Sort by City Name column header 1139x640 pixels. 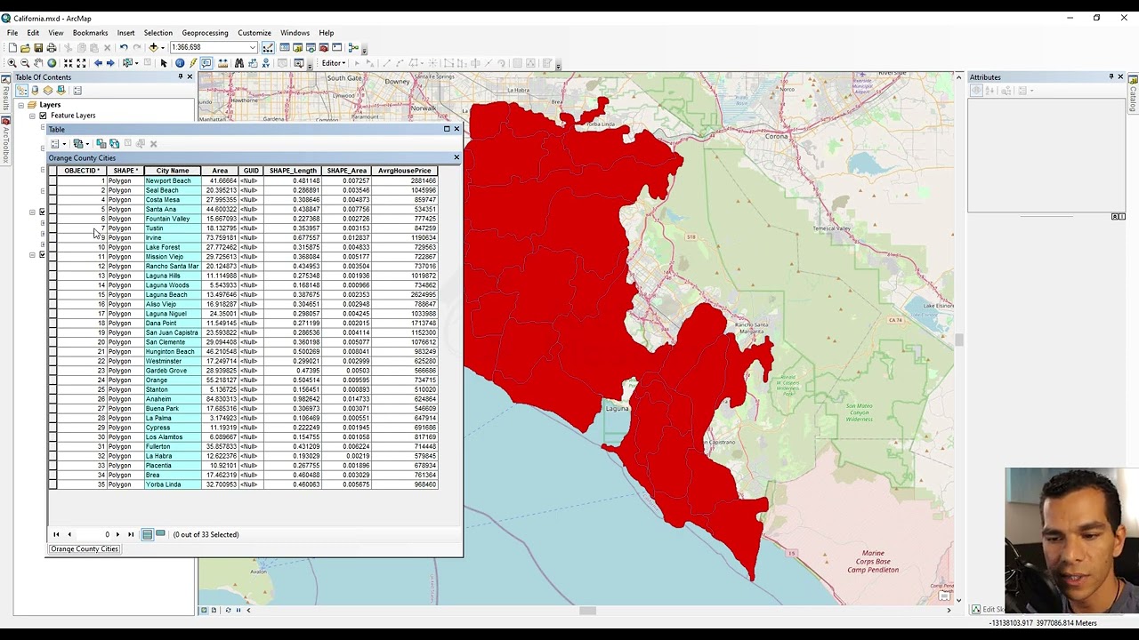[173, 171]
